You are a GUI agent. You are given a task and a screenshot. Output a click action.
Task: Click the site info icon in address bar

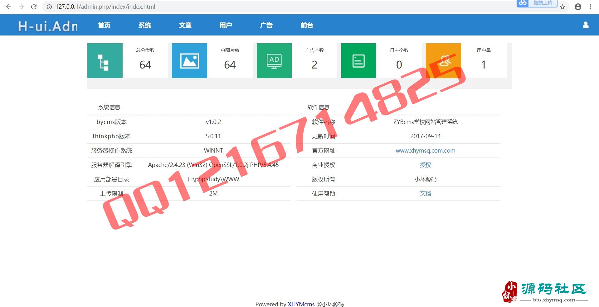pyautogui.click(x=49, y=7)
